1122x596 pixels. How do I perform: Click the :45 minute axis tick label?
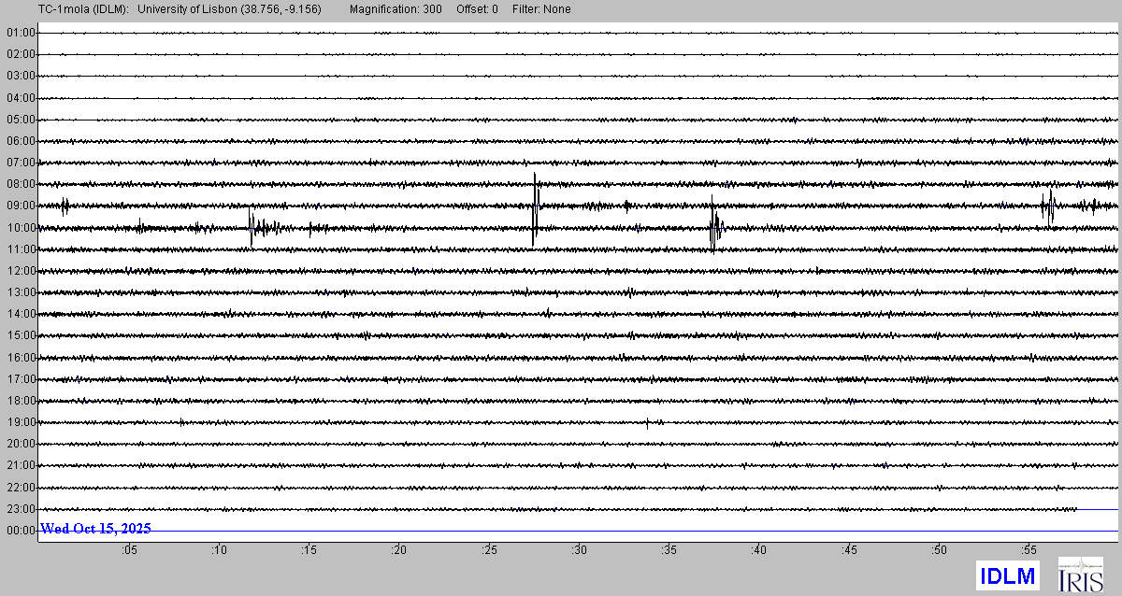(x=849, y=551)
